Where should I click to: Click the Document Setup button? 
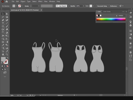point(102,6)
